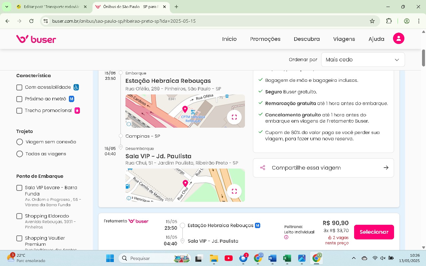
Task: Select Viagem sem conexão radio option
Action: coord(20,142)
